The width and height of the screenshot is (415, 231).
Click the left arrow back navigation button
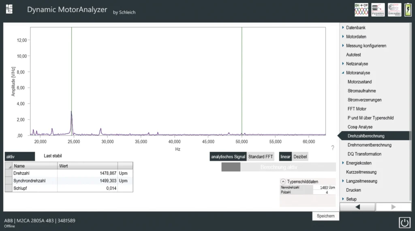(357, 207)
